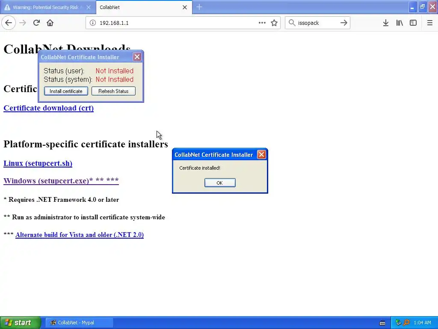This screenshot has width=438, height=329.
Task: Click the forward navigation arrow
Action: [x=23, y=23]
